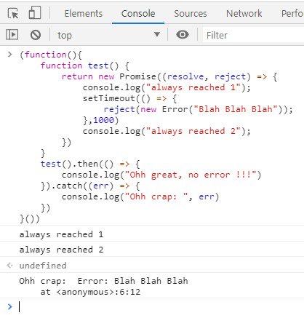The image size is (304, 326).
Task: Click the blue prompt chevron at bottom
Action: pyautogui.click(x=9, y=307)
